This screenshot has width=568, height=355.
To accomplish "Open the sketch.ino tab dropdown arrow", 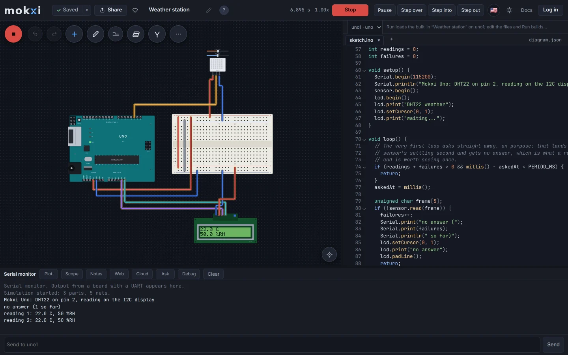I will click(379, 40).
